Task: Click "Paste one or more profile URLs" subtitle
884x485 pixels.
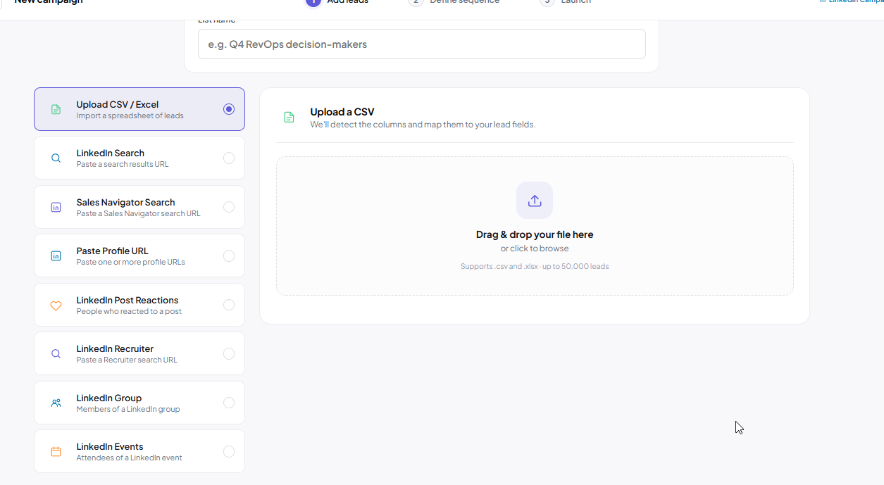Action: tap(131, 262)
